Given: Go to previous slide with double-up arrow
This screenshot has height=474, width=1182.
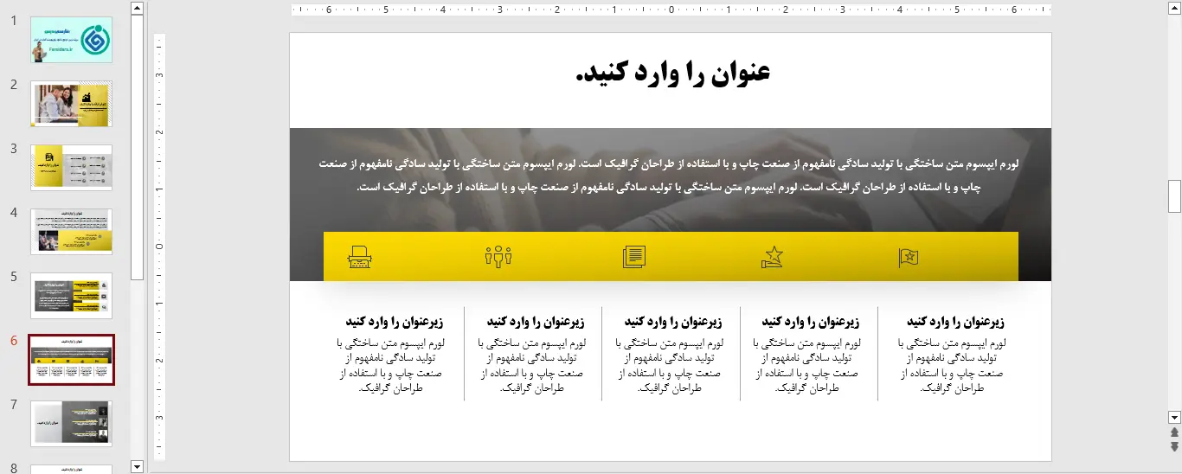Looking at the screenshot, I should [1174, 432].
